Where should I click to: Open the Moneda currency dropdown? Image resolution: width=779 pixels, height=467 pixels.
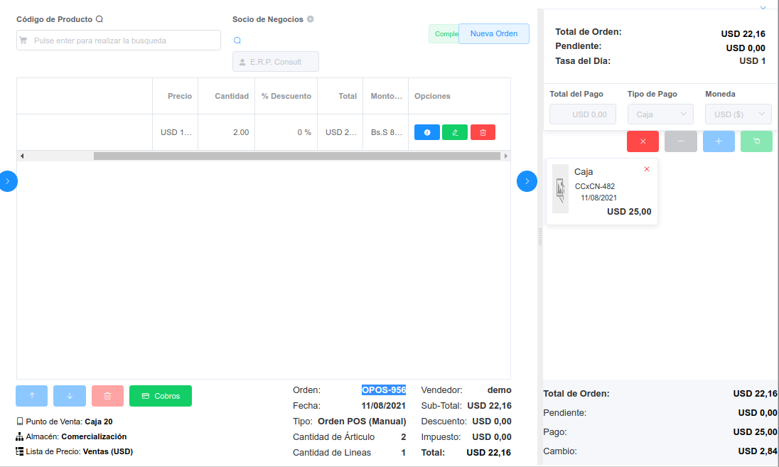click(x=738, y=114)
